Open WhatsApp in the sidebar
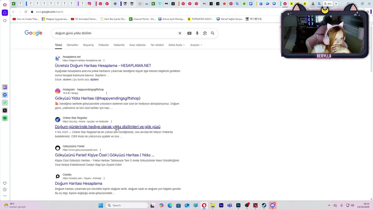The image size is (373, 210). coord(5,103)
